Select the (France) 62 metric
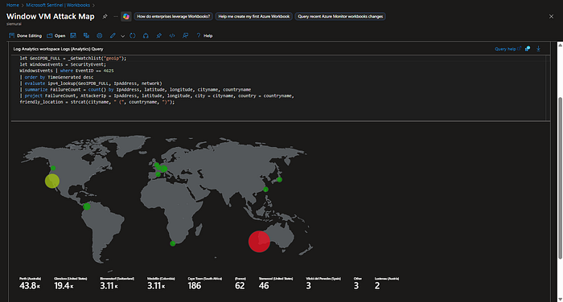Viewport: 563px width, 302px height. (x=240, y=284)
